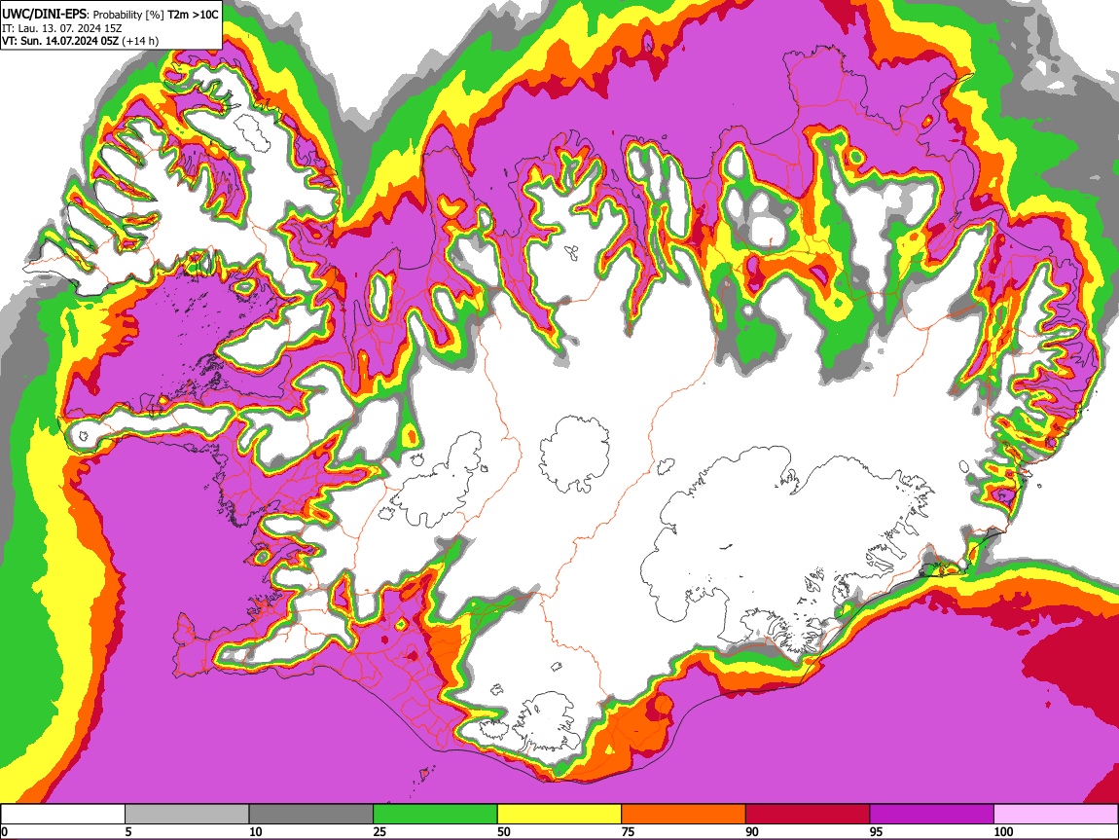Click the green 25–50 legend swatch

click(x=435, y=815)
